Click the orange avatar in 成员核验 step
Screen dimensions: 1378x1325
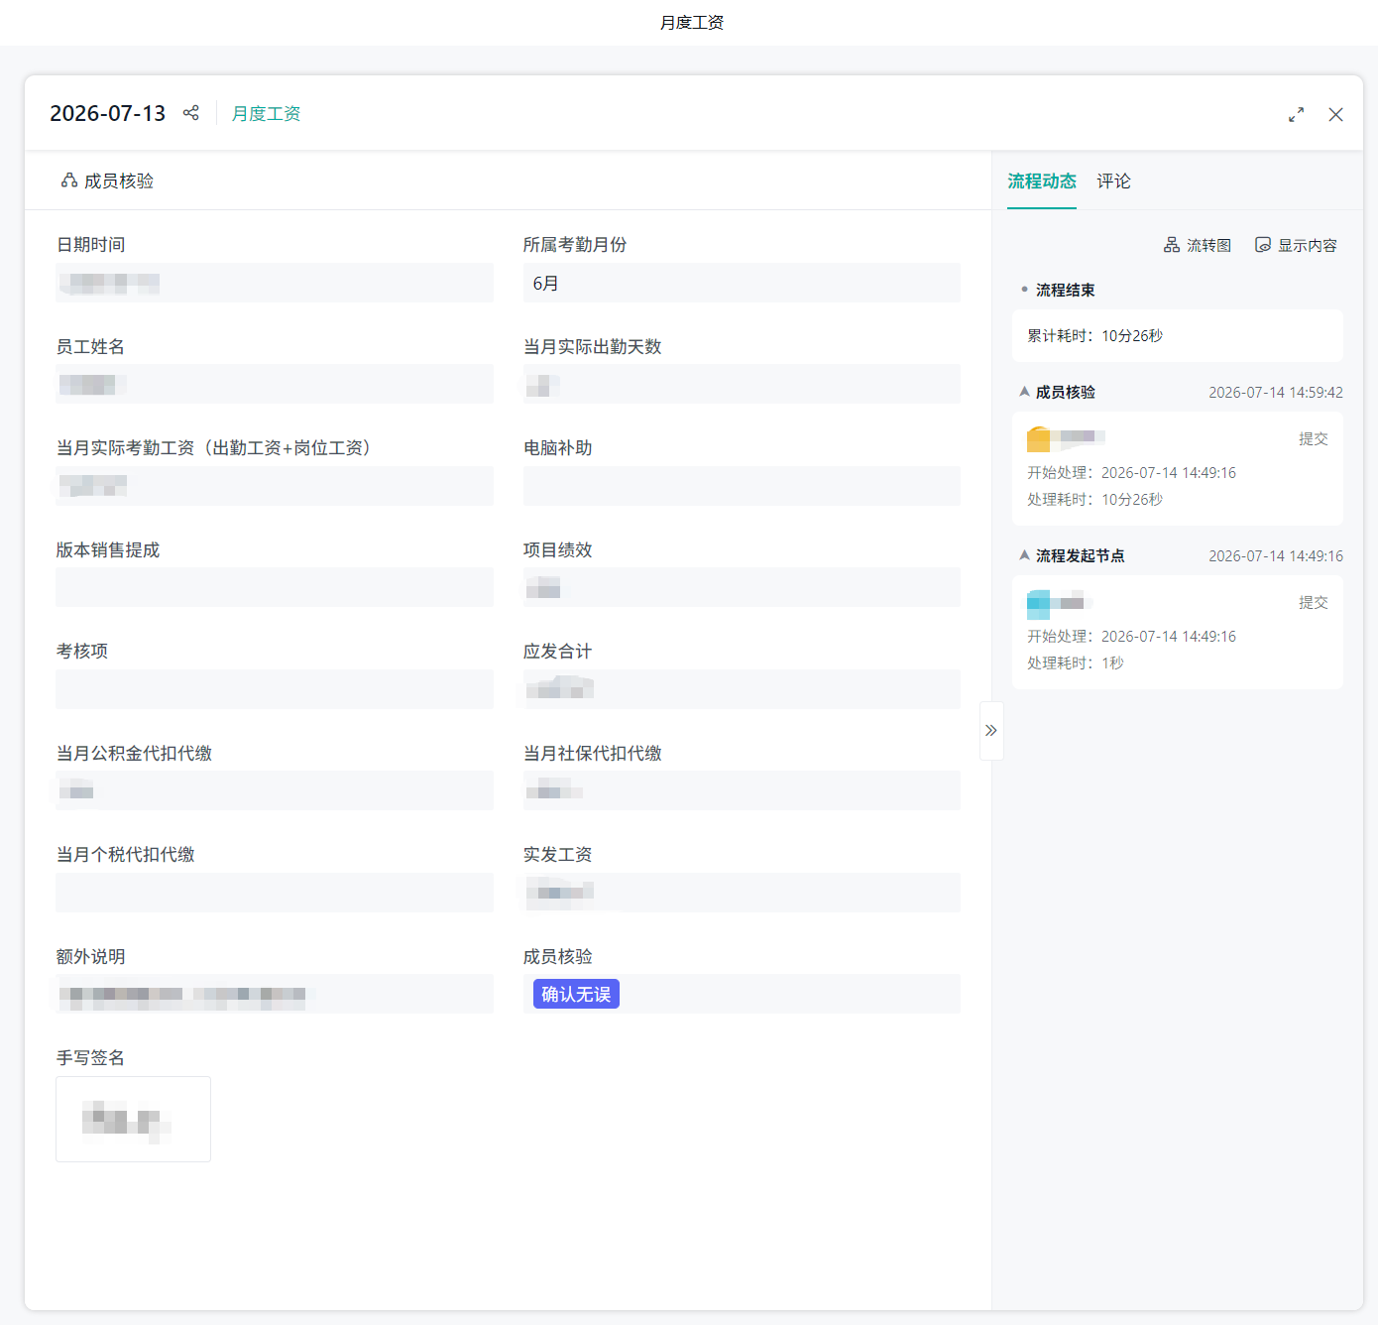tap(1038, 438)
